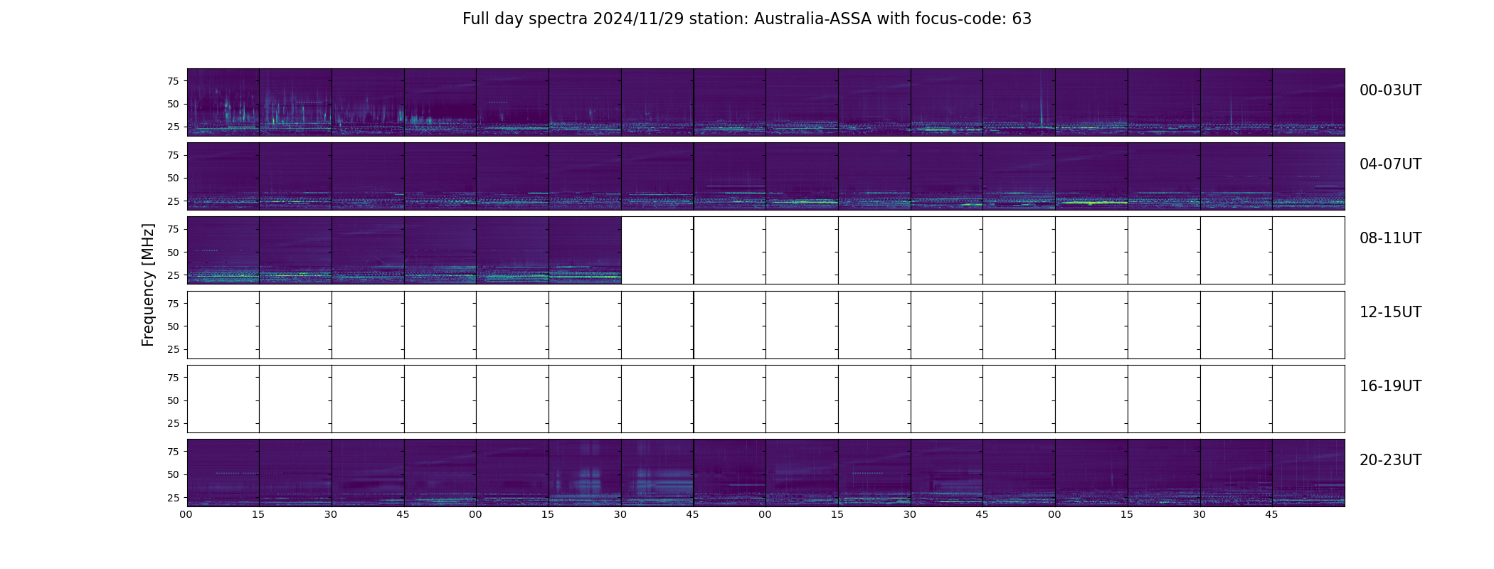Open the 00-03UT spectrogram strip

(x=765, y=102)
